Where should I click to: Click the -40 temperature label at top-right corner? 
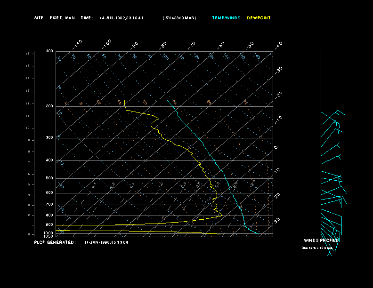pyautogui.click(x=278, y=45)
